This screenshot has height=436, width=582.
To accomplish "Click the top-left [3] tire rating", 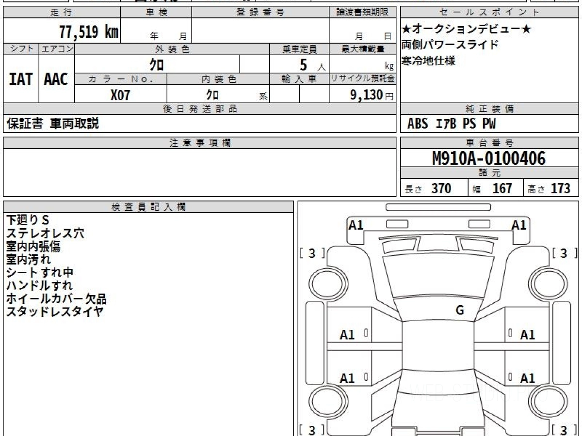I will pos(312,253).
